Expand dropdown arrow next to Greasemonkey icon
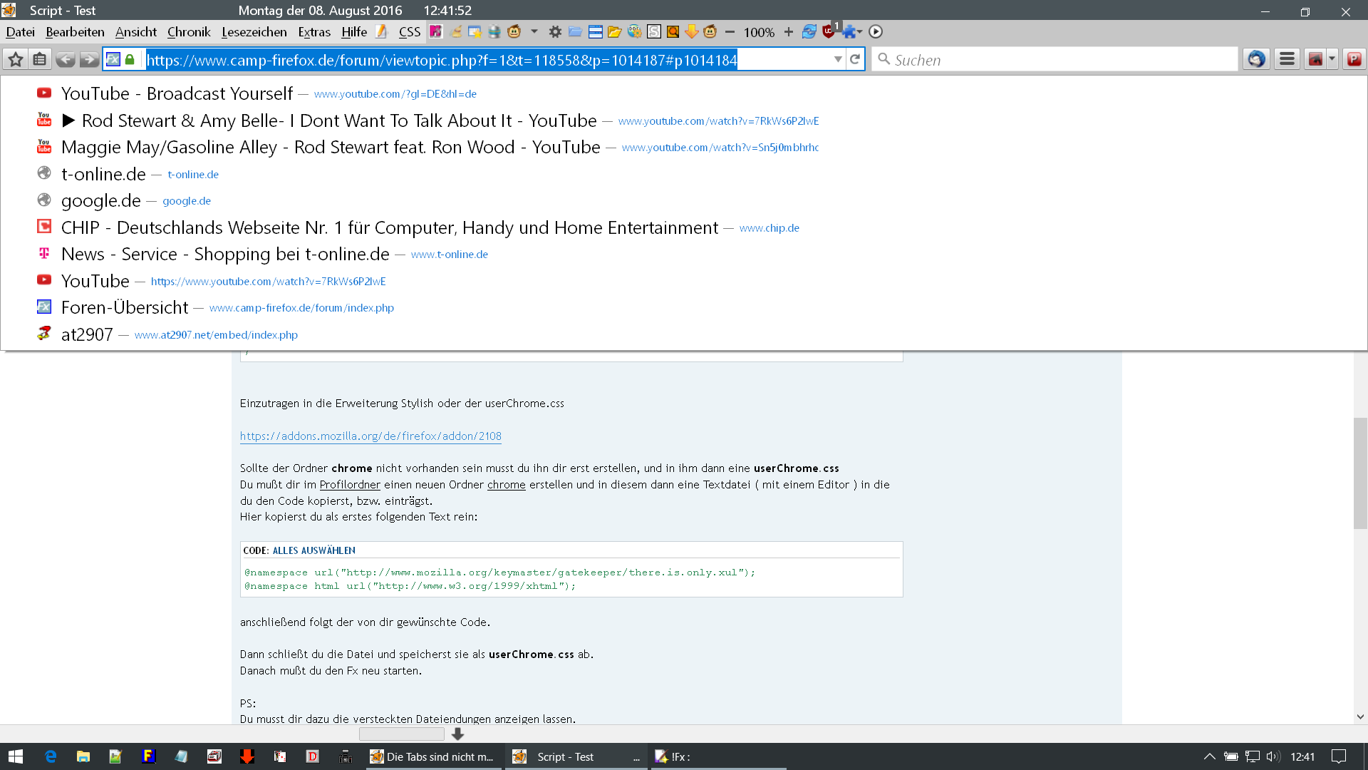The height and width of the screenshot is (770, 1368). pos(534,32)
